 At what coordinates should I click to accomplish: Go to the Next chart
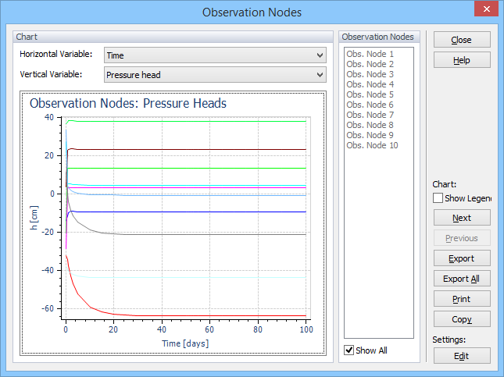click(462, 218)
